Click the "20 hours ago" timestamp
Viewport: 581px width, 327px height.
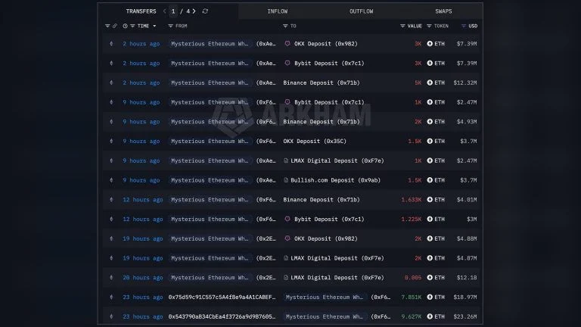tap(143, 277)
